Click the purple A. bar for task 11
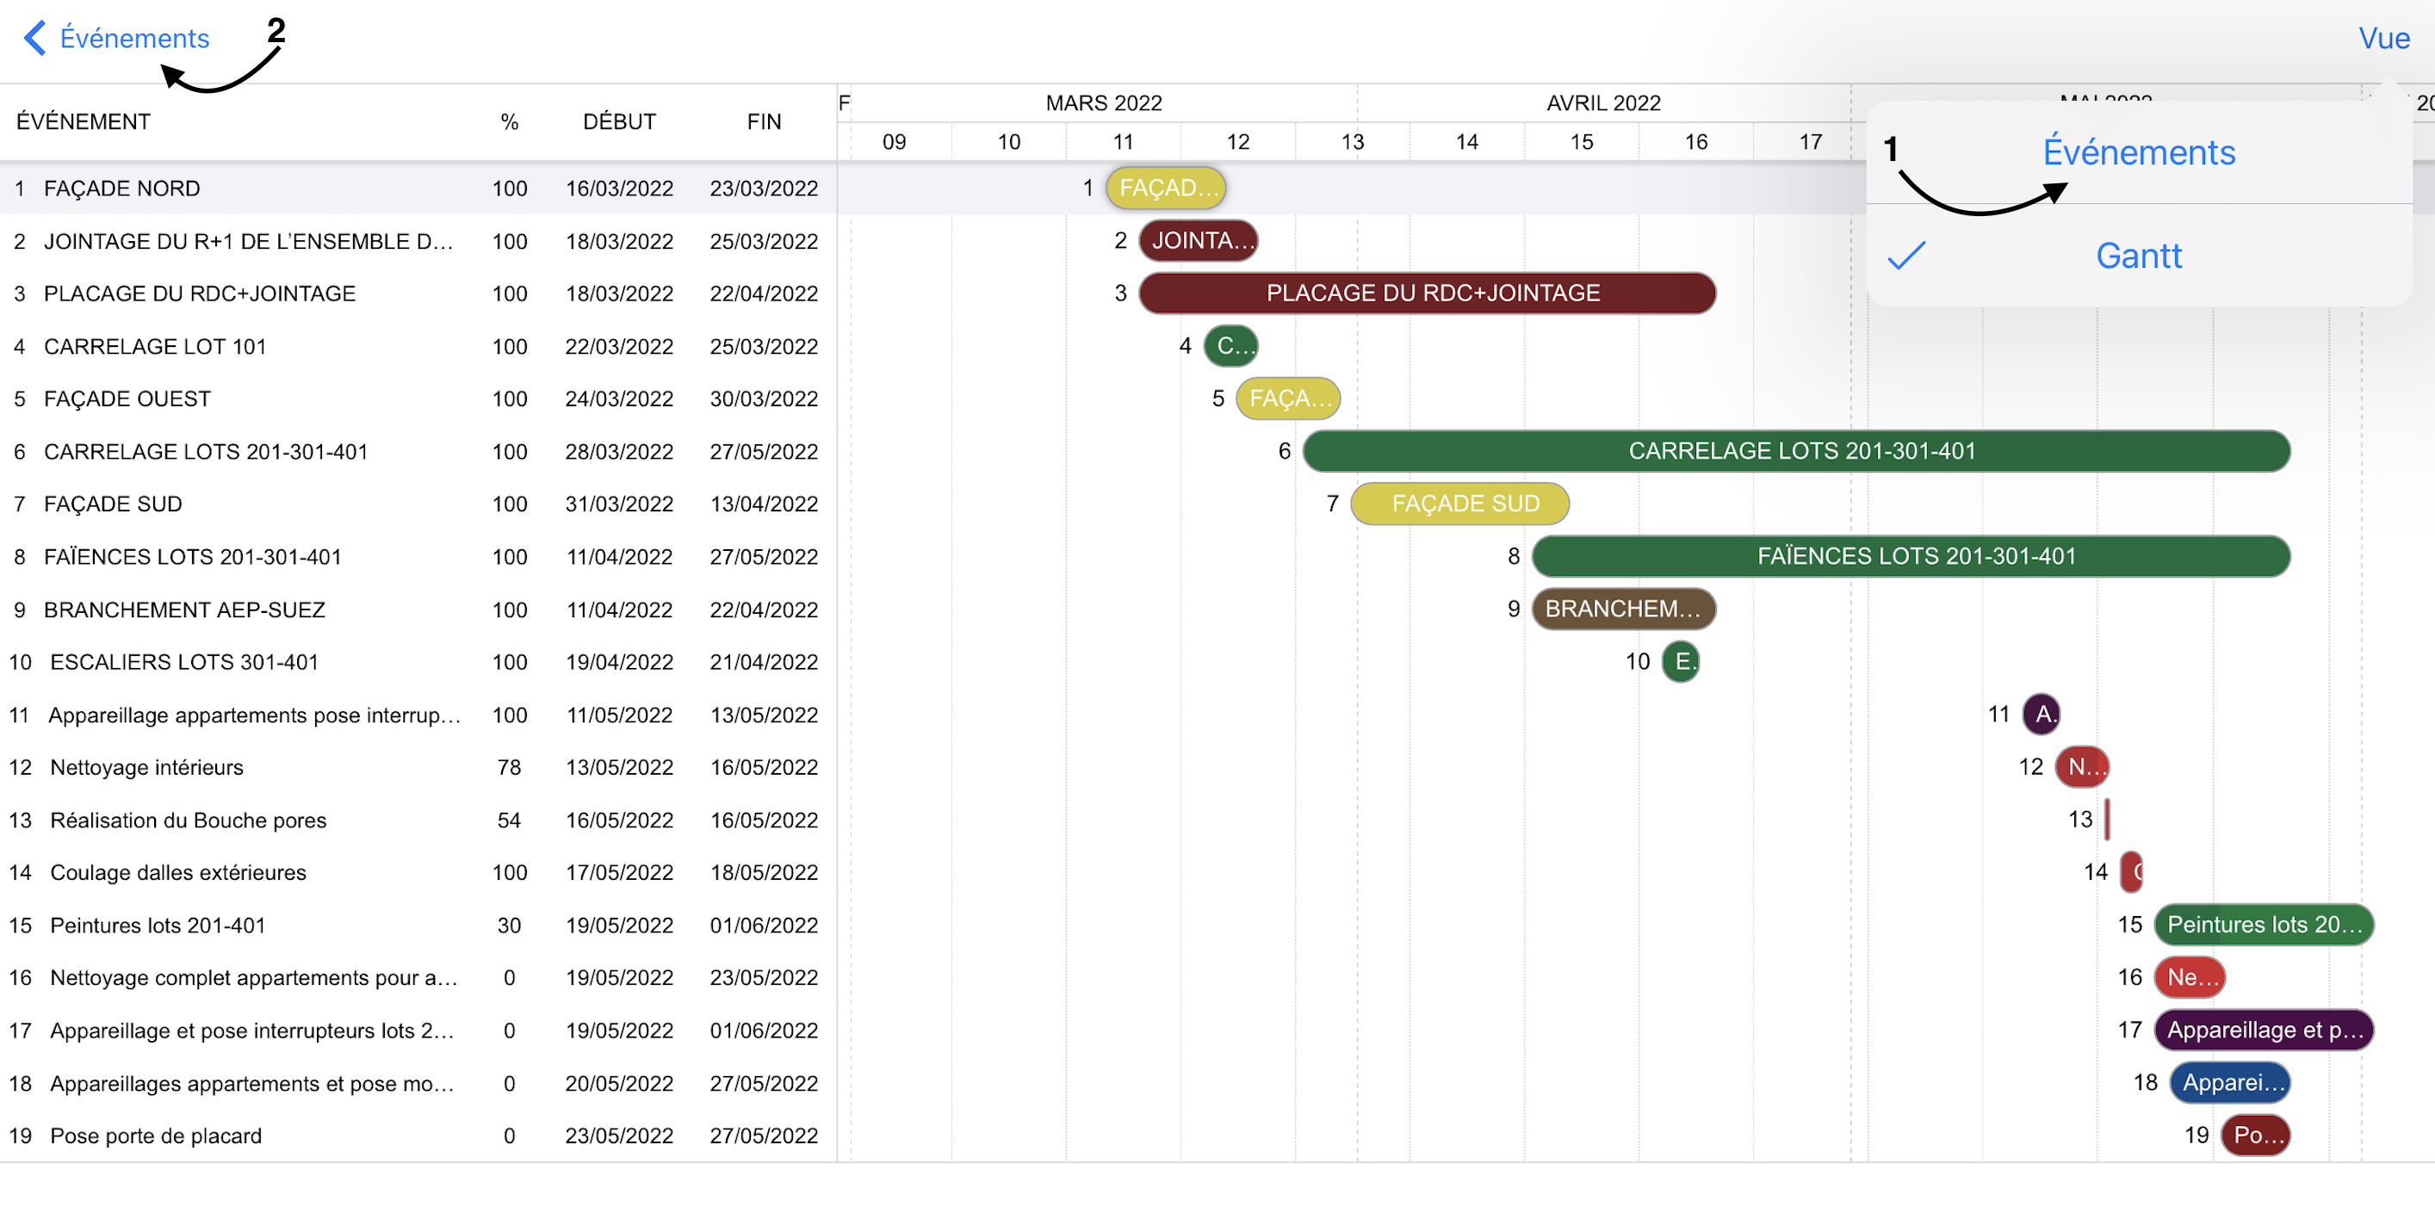The width and height of the screenshot is (2435, 1207). [2041, 715]
